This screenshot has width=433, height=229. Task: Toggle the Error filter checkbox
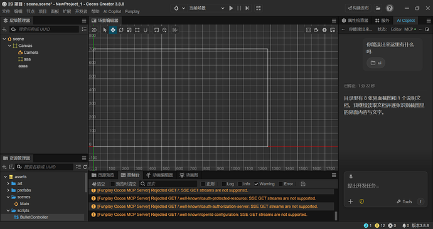tap(281, 184)
